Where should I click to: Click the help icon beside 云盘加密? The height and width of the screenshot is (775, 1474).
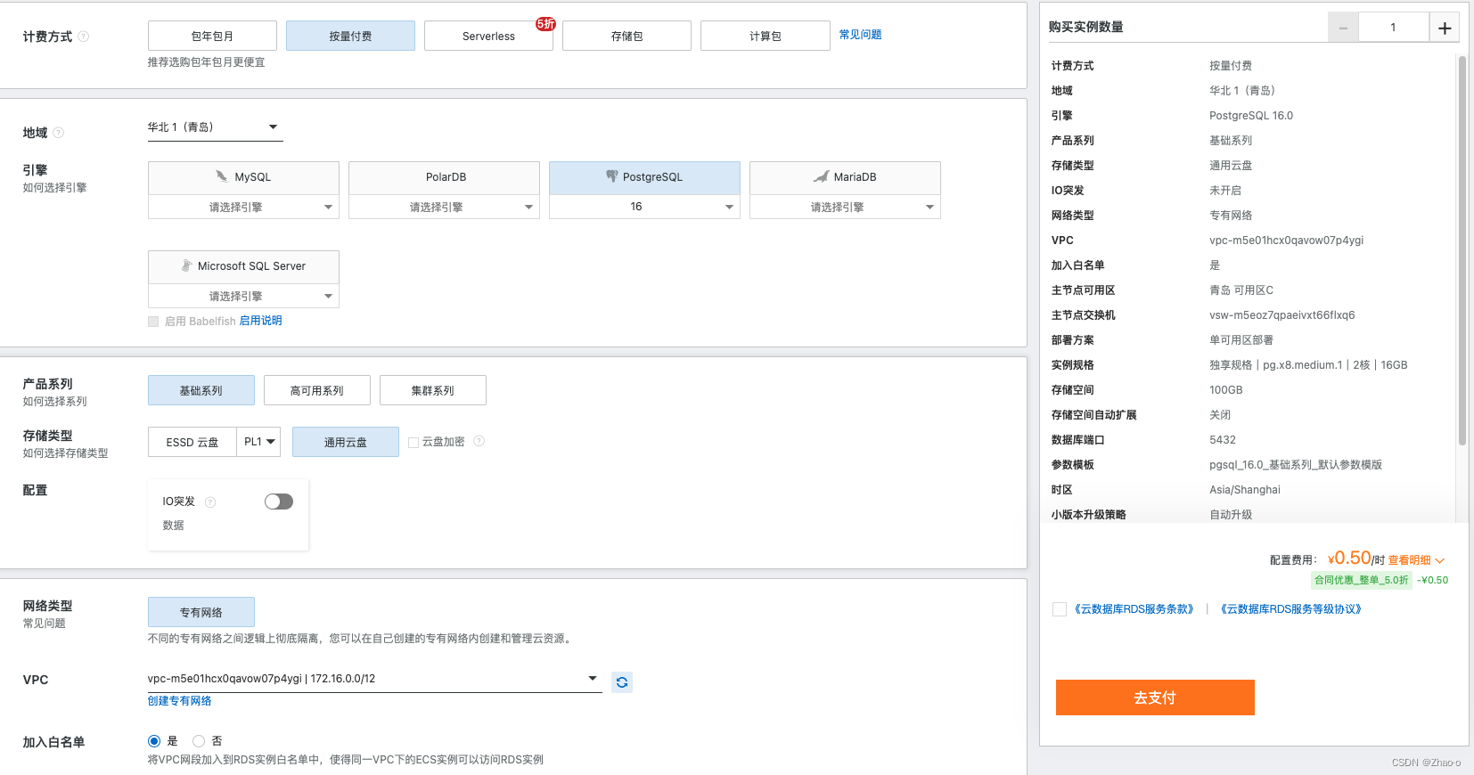tap(479, 441)
